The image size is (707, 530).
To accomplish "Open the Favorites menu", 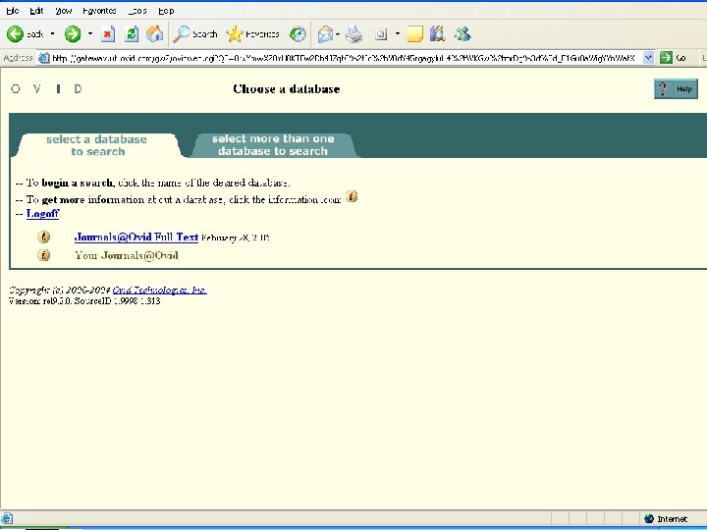I will point(99,11).
